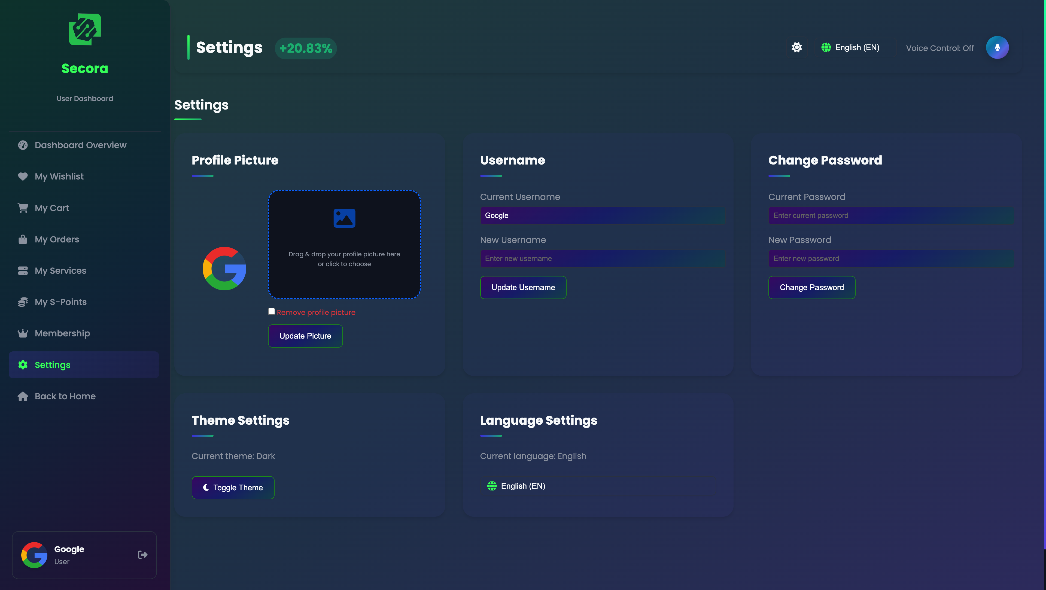
Task: Go to Dashboard Overview in sidebar
Action: 80,145
